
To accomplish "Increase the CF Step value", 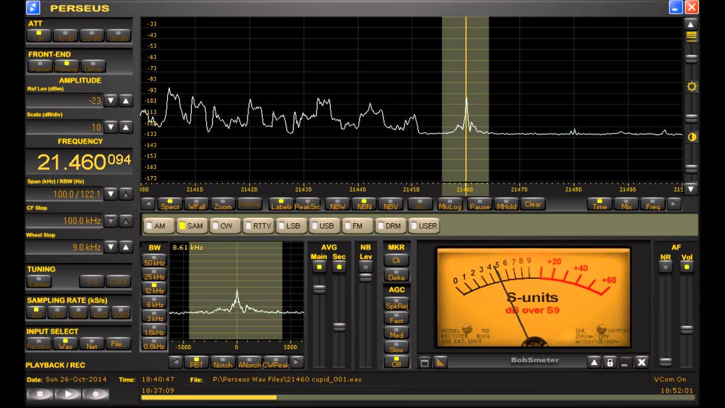I will tap(126, 220).
